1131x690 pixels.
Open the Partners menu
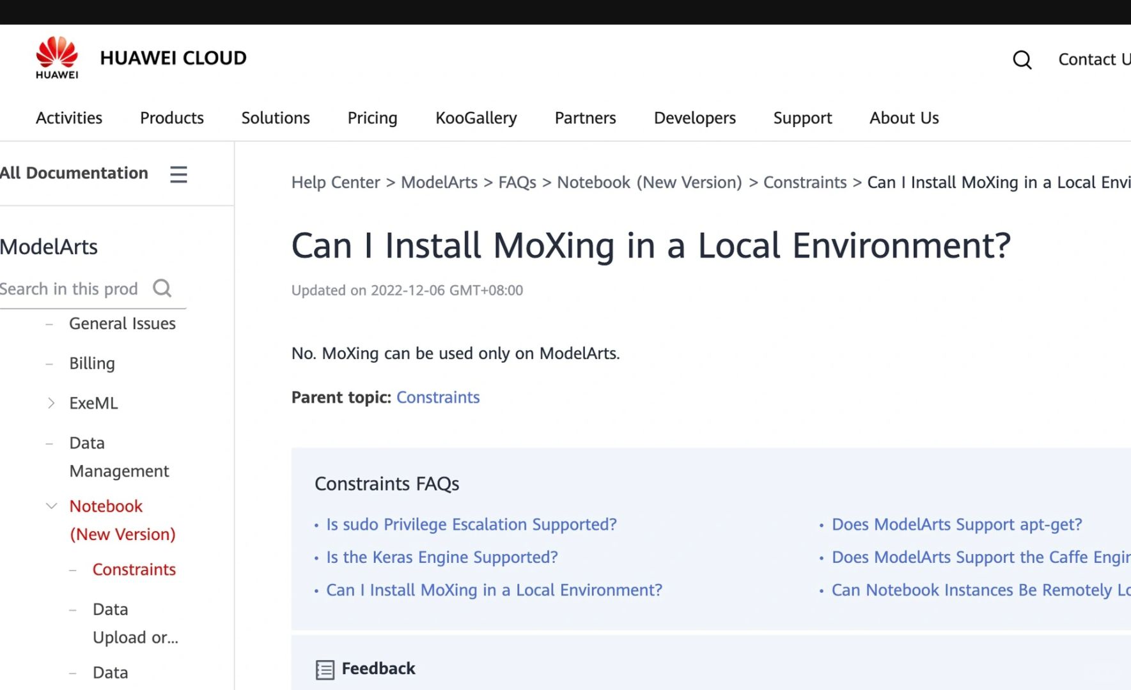coord(585,118)
